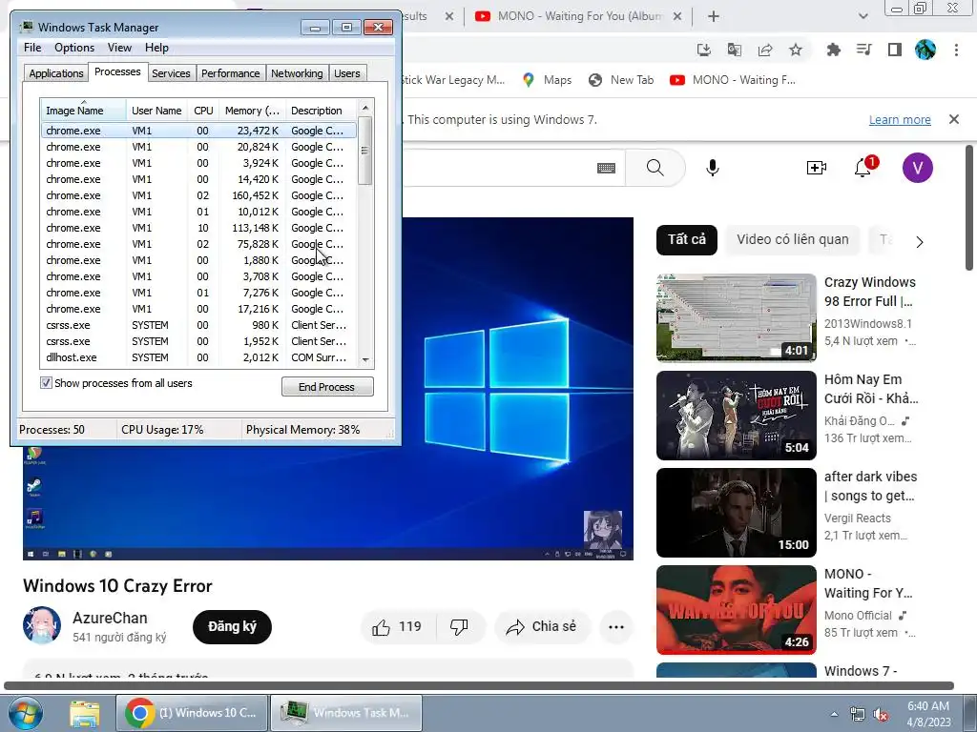
Task: Select the Video có liên quan chip
Action: click(x=793, y=239)
